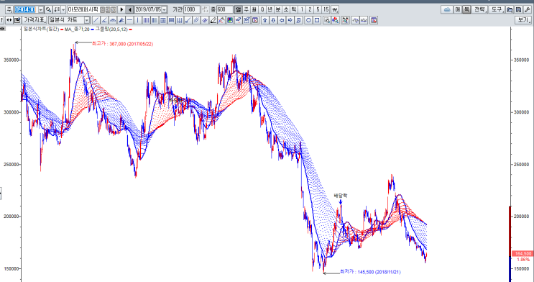Select the multiple vertical lines tool
This screenshot has height=282, width=534.
point(146,20)
